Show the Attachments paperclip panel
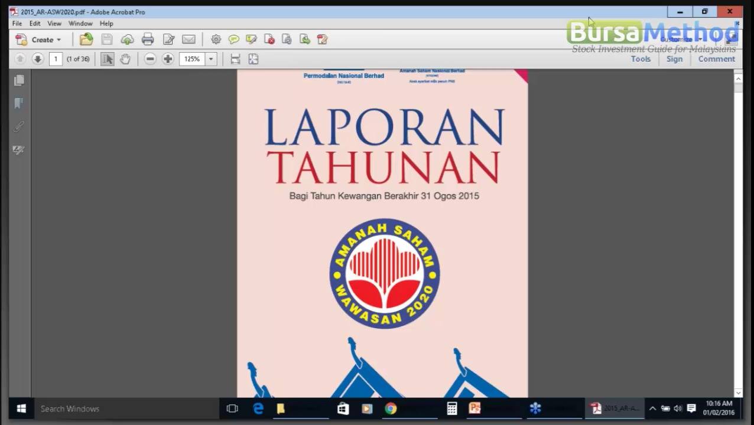 pyautogui.click(x=19, y=127)
